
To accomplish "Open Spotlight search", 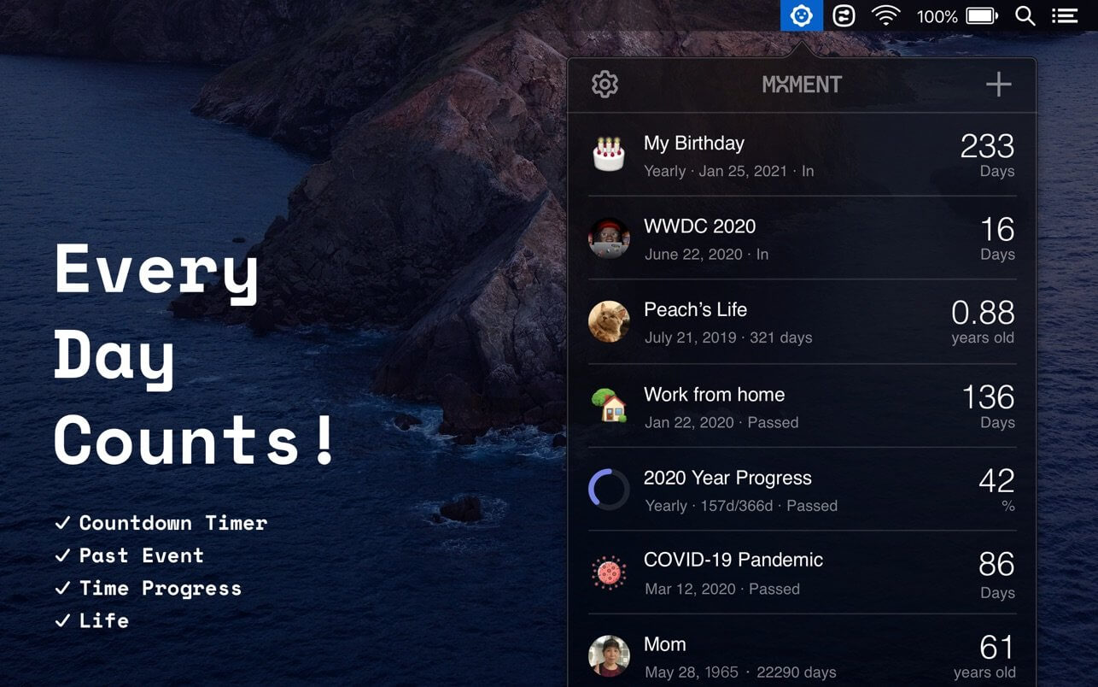I will pos(1025,15).
